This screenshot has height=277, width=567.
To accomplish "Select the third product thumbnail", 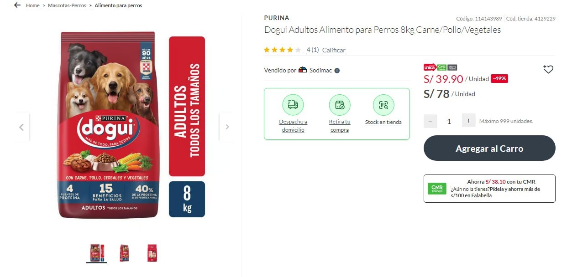I will tap(152, 253).
